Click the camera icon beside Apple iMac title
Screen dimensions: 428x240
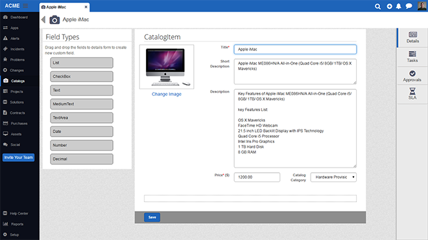(54, 19)
